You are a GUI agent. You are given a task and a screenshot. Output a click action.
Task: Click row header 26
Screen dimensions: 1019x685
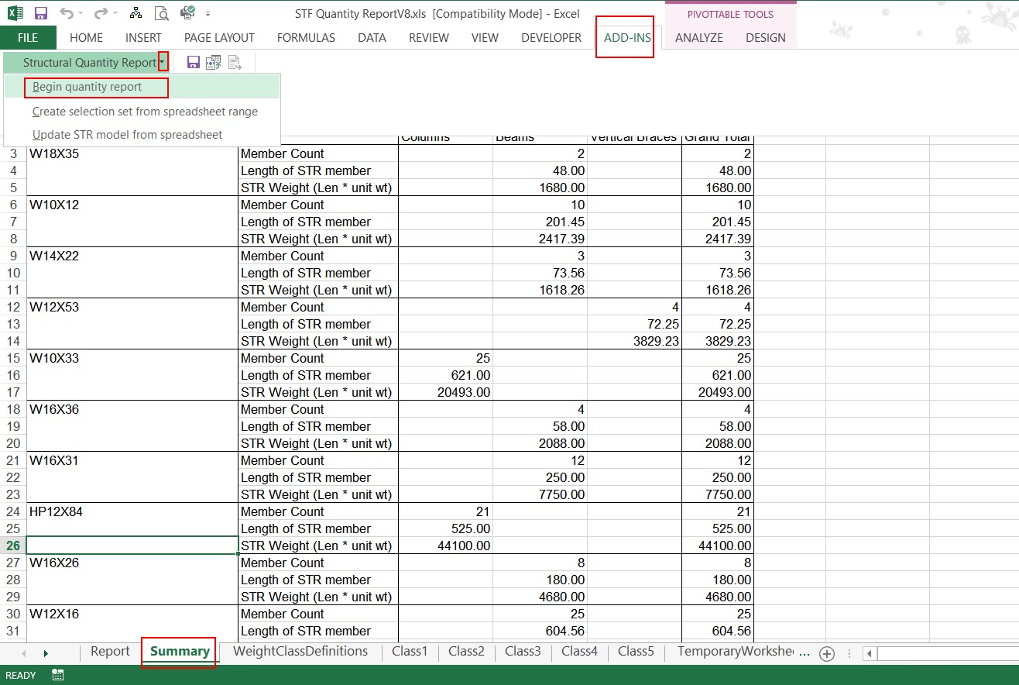(x=13, y=546)
